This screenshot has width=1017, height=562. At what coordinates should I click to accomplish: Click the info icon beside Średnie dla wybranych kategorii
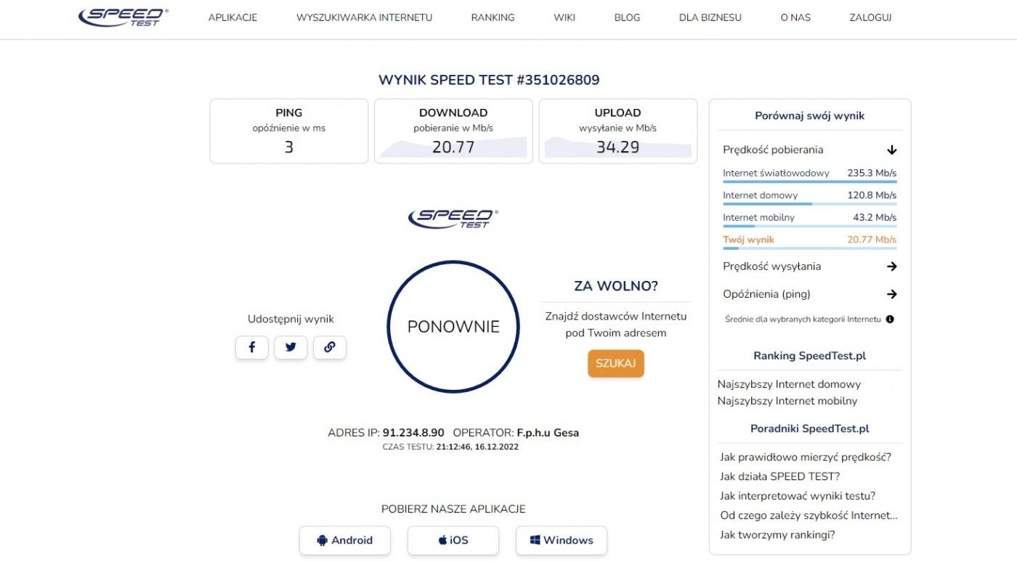tap(890, 319)
